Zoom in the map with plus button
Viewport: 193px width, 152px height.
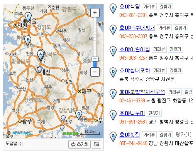coord(95,13)
